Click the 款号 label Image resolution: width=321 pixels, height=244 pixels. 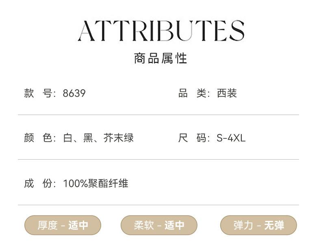[x=38, y=93]
